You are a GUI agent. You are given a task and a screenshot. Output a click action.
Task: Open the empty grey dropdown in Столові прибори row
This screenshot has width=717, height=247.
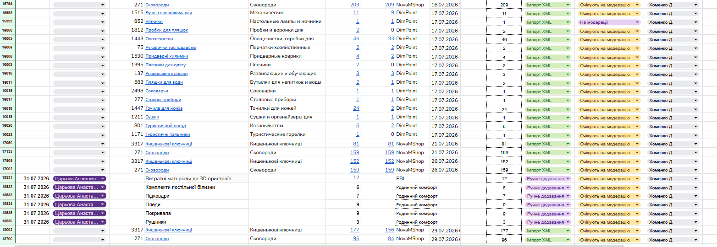(x=80, y=100)
